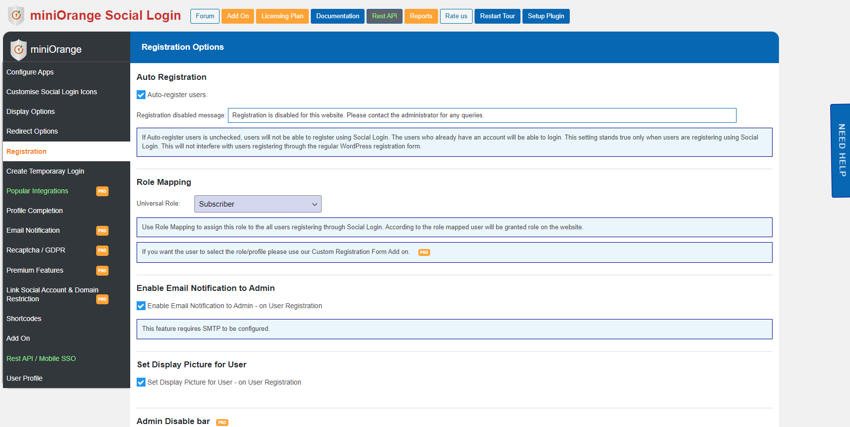The height and width of the screenshot is (427, 850).
Task: Open the NEED HELP side tab
Action: coord(841,150)
